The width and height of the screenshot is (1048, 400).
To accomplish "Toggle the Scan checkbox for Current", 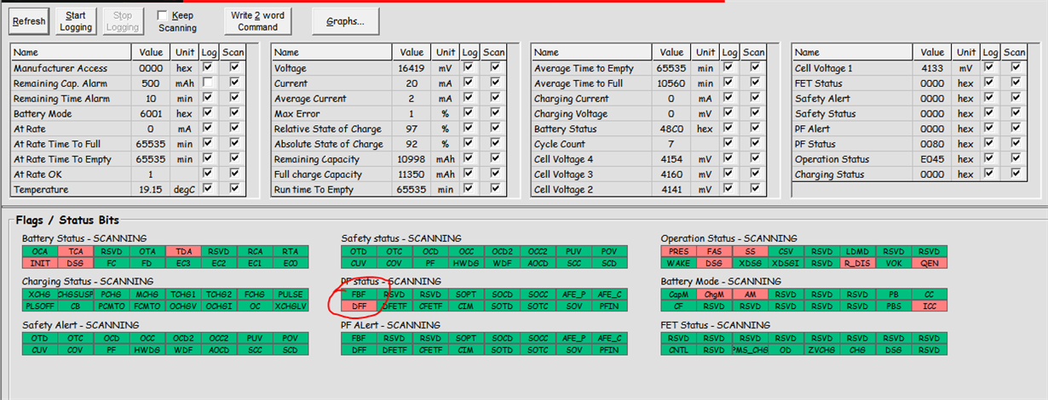I will pos(494,83).
